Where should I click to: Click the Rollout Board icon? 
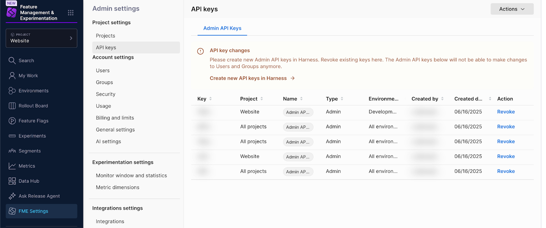pos(12,106)
